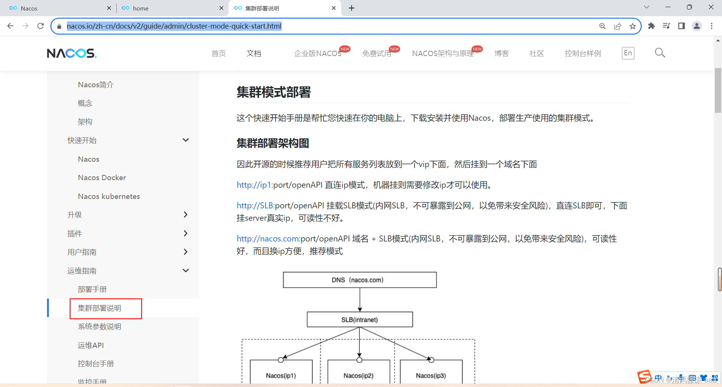This screenshot has width=722, height=387.
Task: Reload the current page
Action: click(x=41, y=26)
